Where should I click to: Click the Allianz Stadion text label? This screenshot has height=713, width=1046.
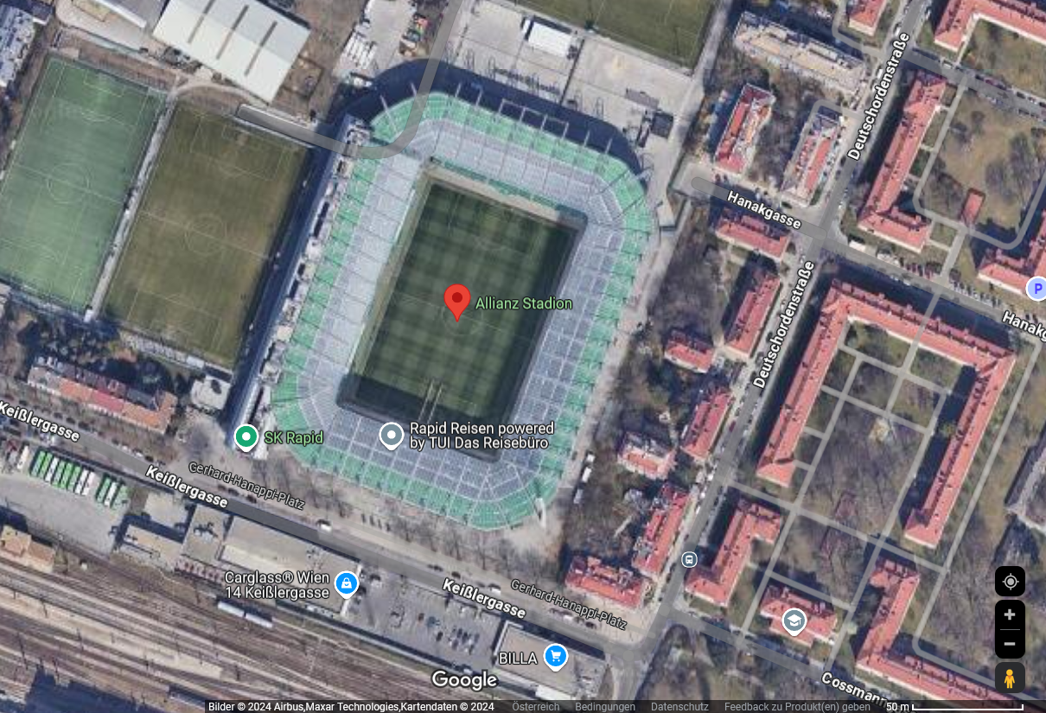coord(524,303)
